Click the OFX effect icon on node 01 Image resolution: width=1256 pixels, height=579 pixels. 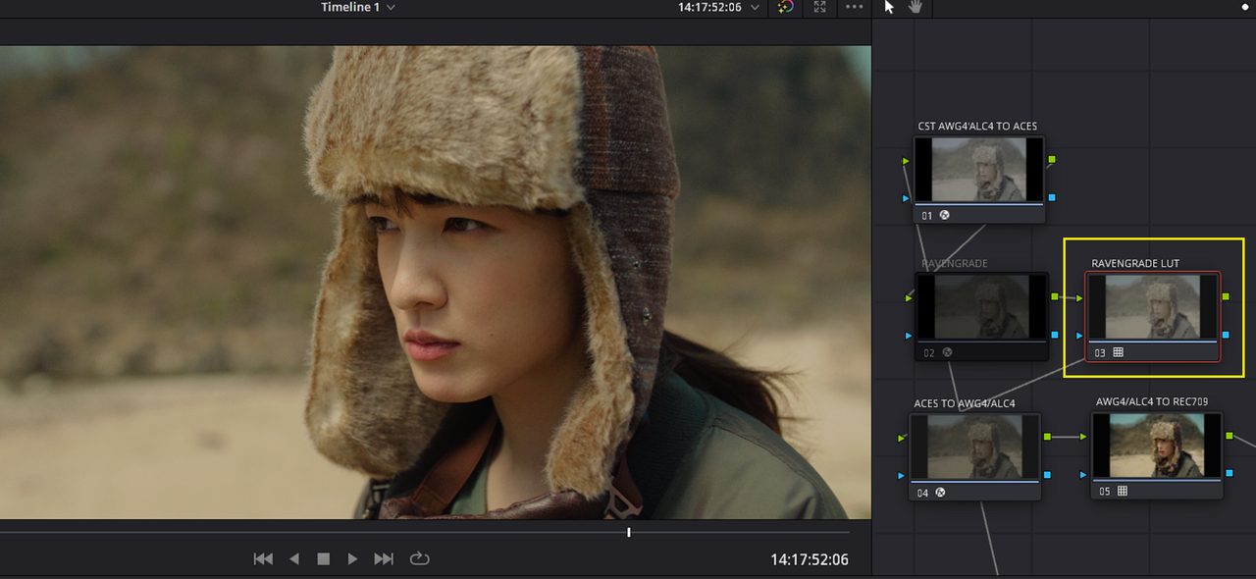944,215
